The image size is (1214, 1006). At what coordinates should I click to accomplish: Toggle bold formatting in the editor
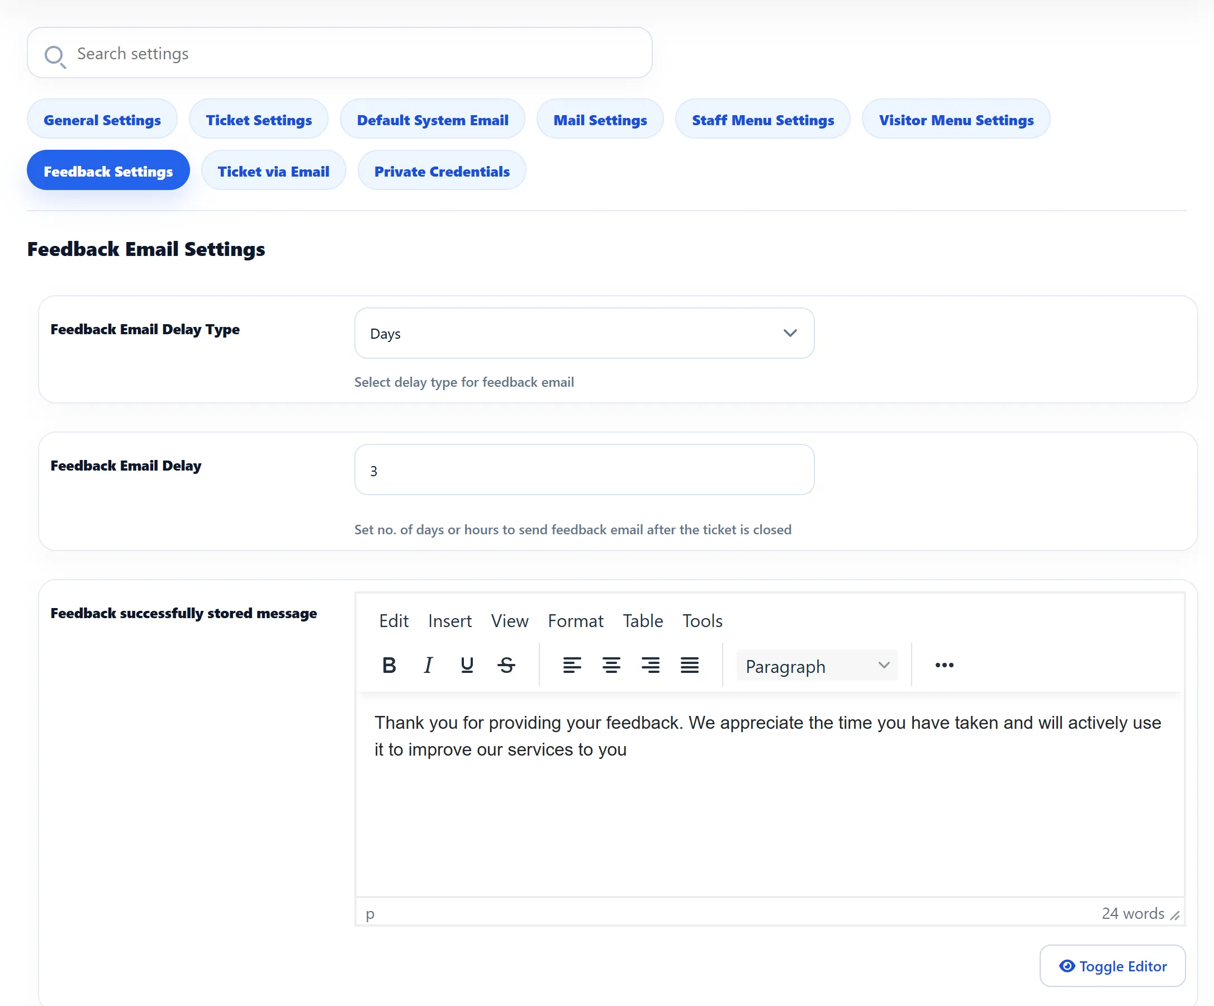click(389, 665)
